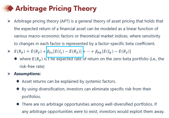Click the round bullet before 'where E(Rz)'
Viewport: 169px width, 118px height.
tap(16, 59)
